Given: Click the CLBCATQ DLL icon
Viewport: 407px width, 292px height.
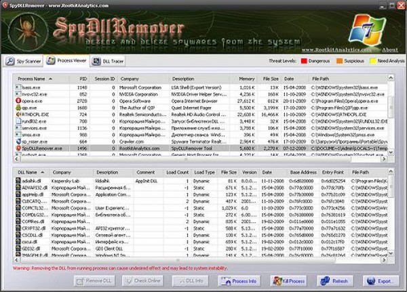Looking at the screenshot, I should click(x=18, y=201).
